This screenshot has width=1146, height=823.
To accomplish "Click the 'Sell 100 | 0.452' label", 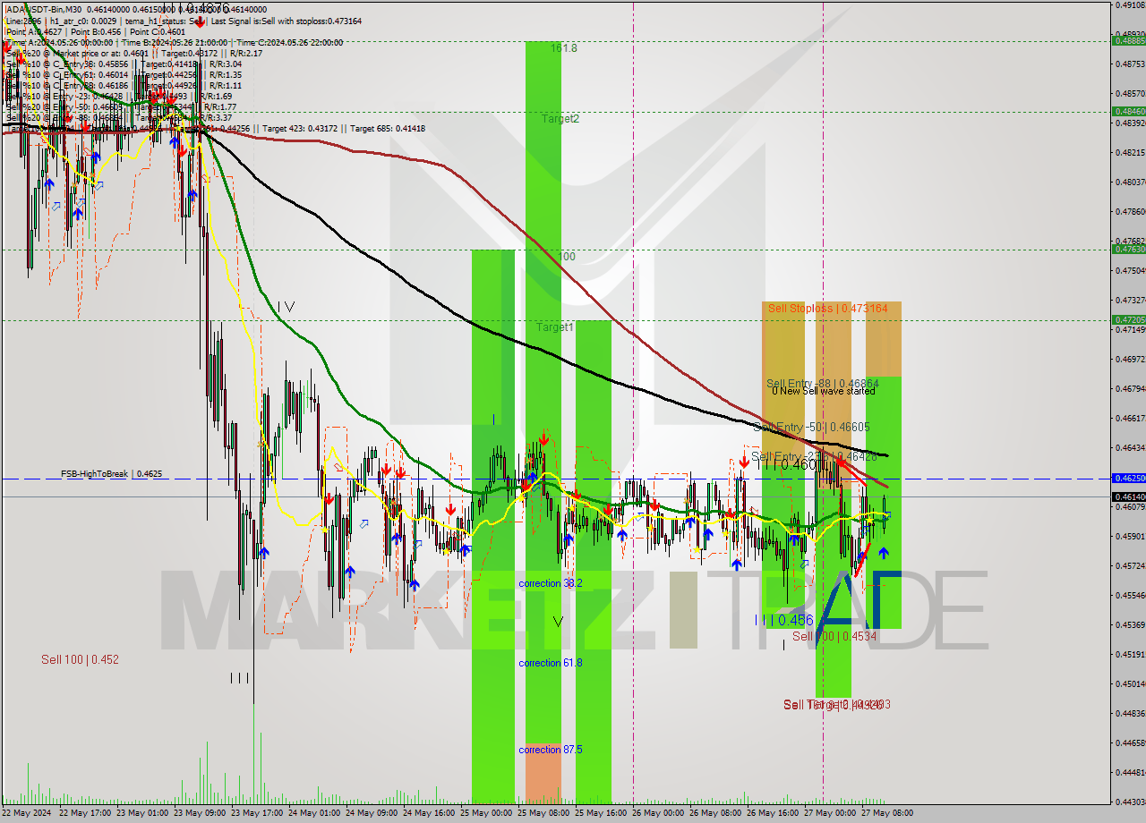I will click(x=80, y=659).
